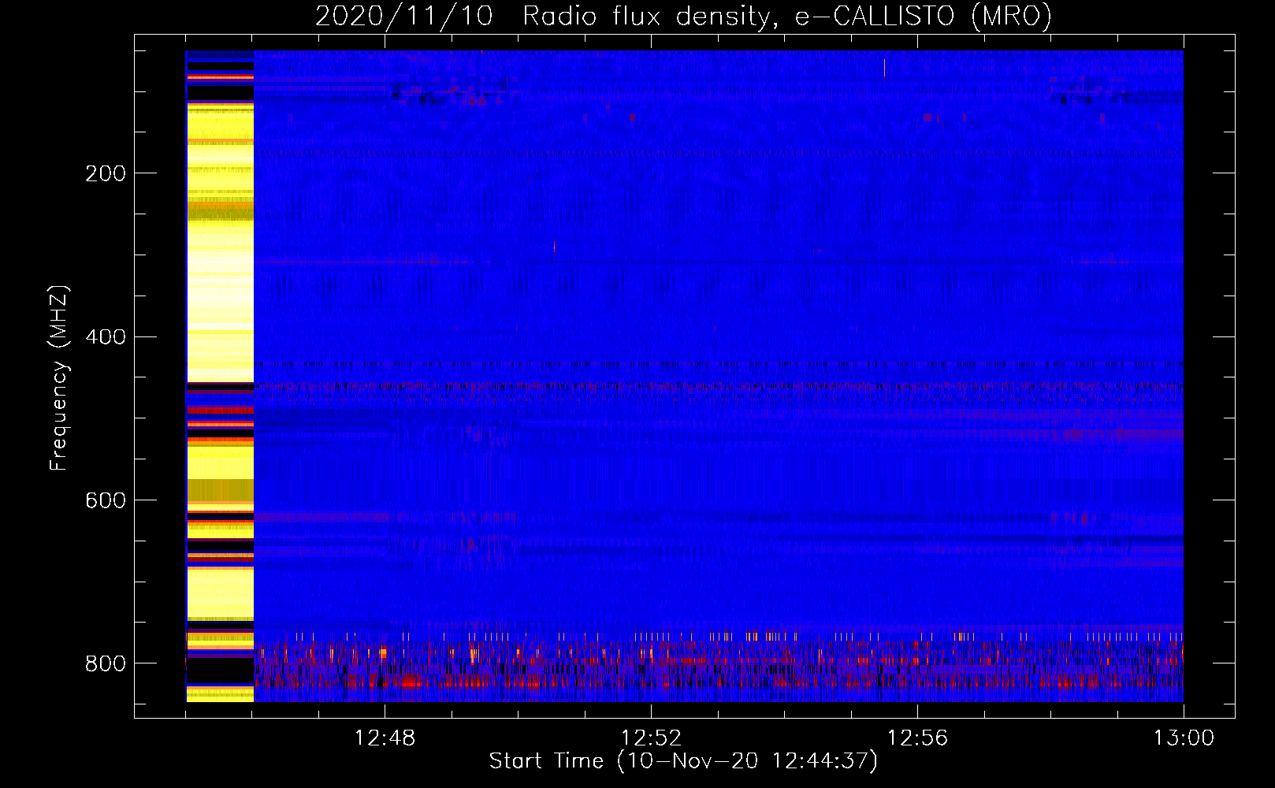The image size is (1275, 788).
Task: Click the 200 frequency tick label
Action: pos(106,173)
